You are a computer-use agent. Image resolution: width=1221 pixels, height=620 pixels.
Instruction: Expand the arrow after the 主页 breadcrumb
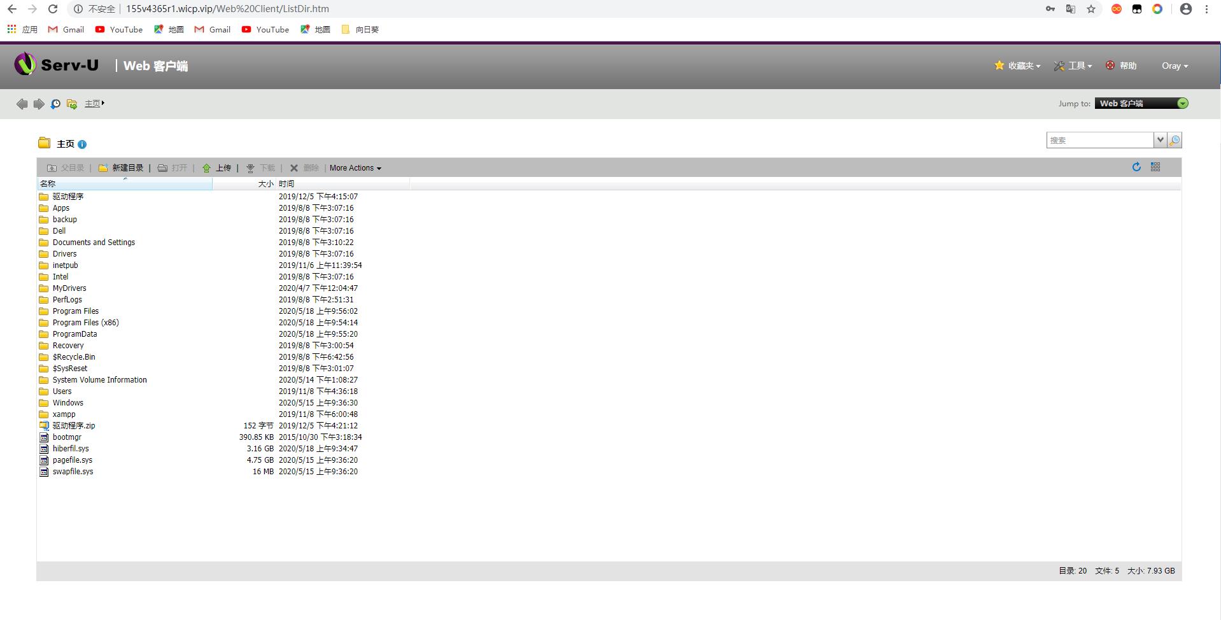click(x=103, y=103)
